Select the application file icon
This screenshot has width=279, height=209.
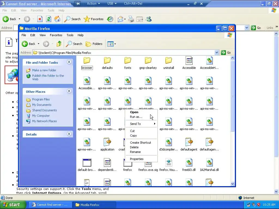coord(107,142)
